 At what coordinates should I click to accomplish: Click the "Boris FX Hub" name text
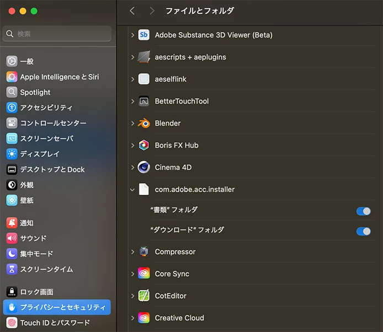pos(177,145)
